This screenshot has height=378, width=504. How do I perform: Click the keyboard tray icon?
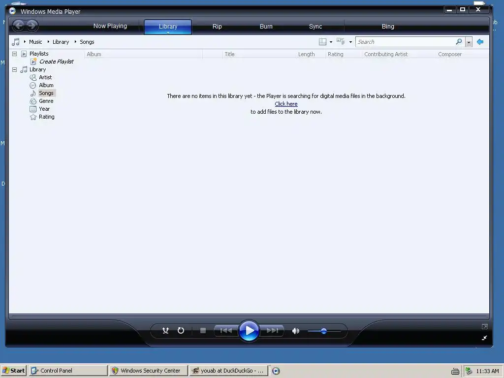(455, 371)
